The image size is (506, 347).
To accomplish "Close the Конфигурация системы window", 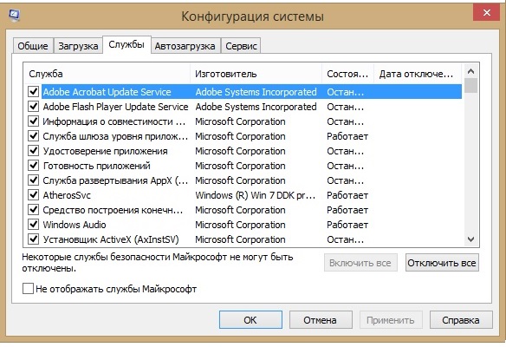I will [x=487, y=13].
